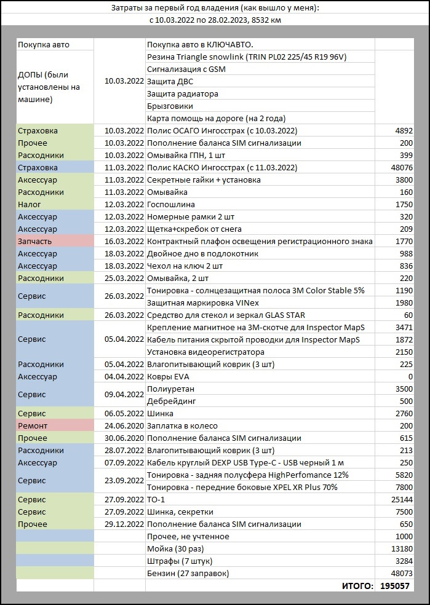
Task: Select the date 28.07.2022
Action: [124, 451]
